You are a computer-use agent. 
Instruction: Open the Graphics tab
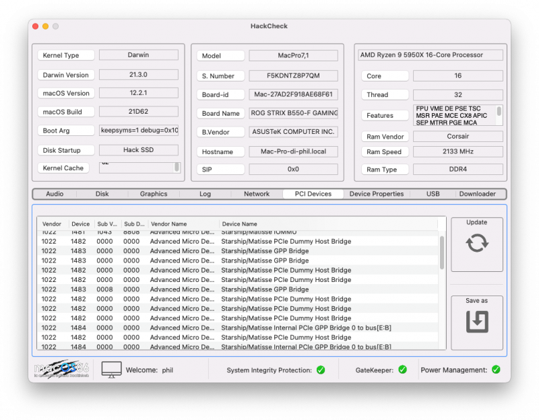click(x=154, y=194)
